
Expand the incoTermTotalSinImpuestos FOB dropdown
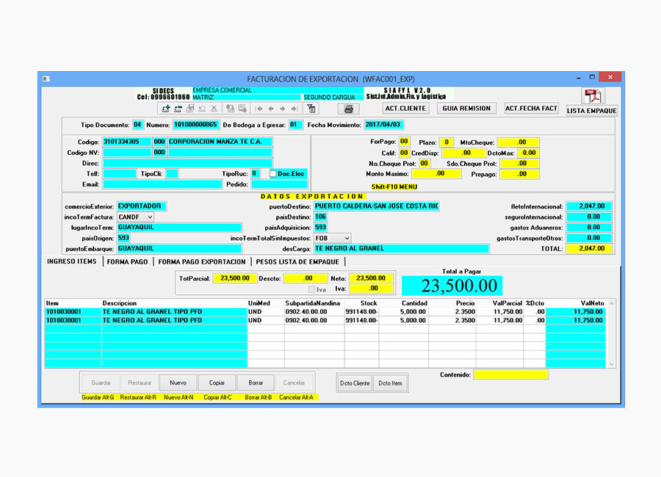pyautogui.click(x=347, y=238)
